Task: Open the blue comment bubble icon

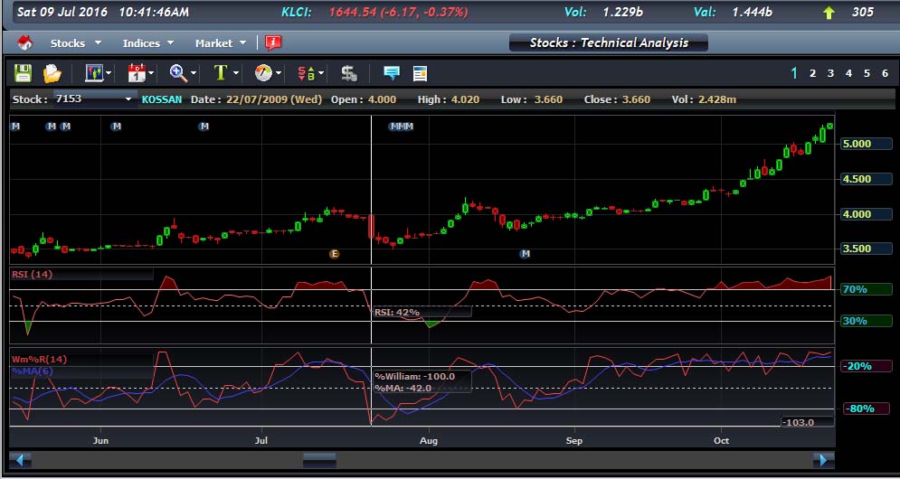Action: (x=392, y=73)
